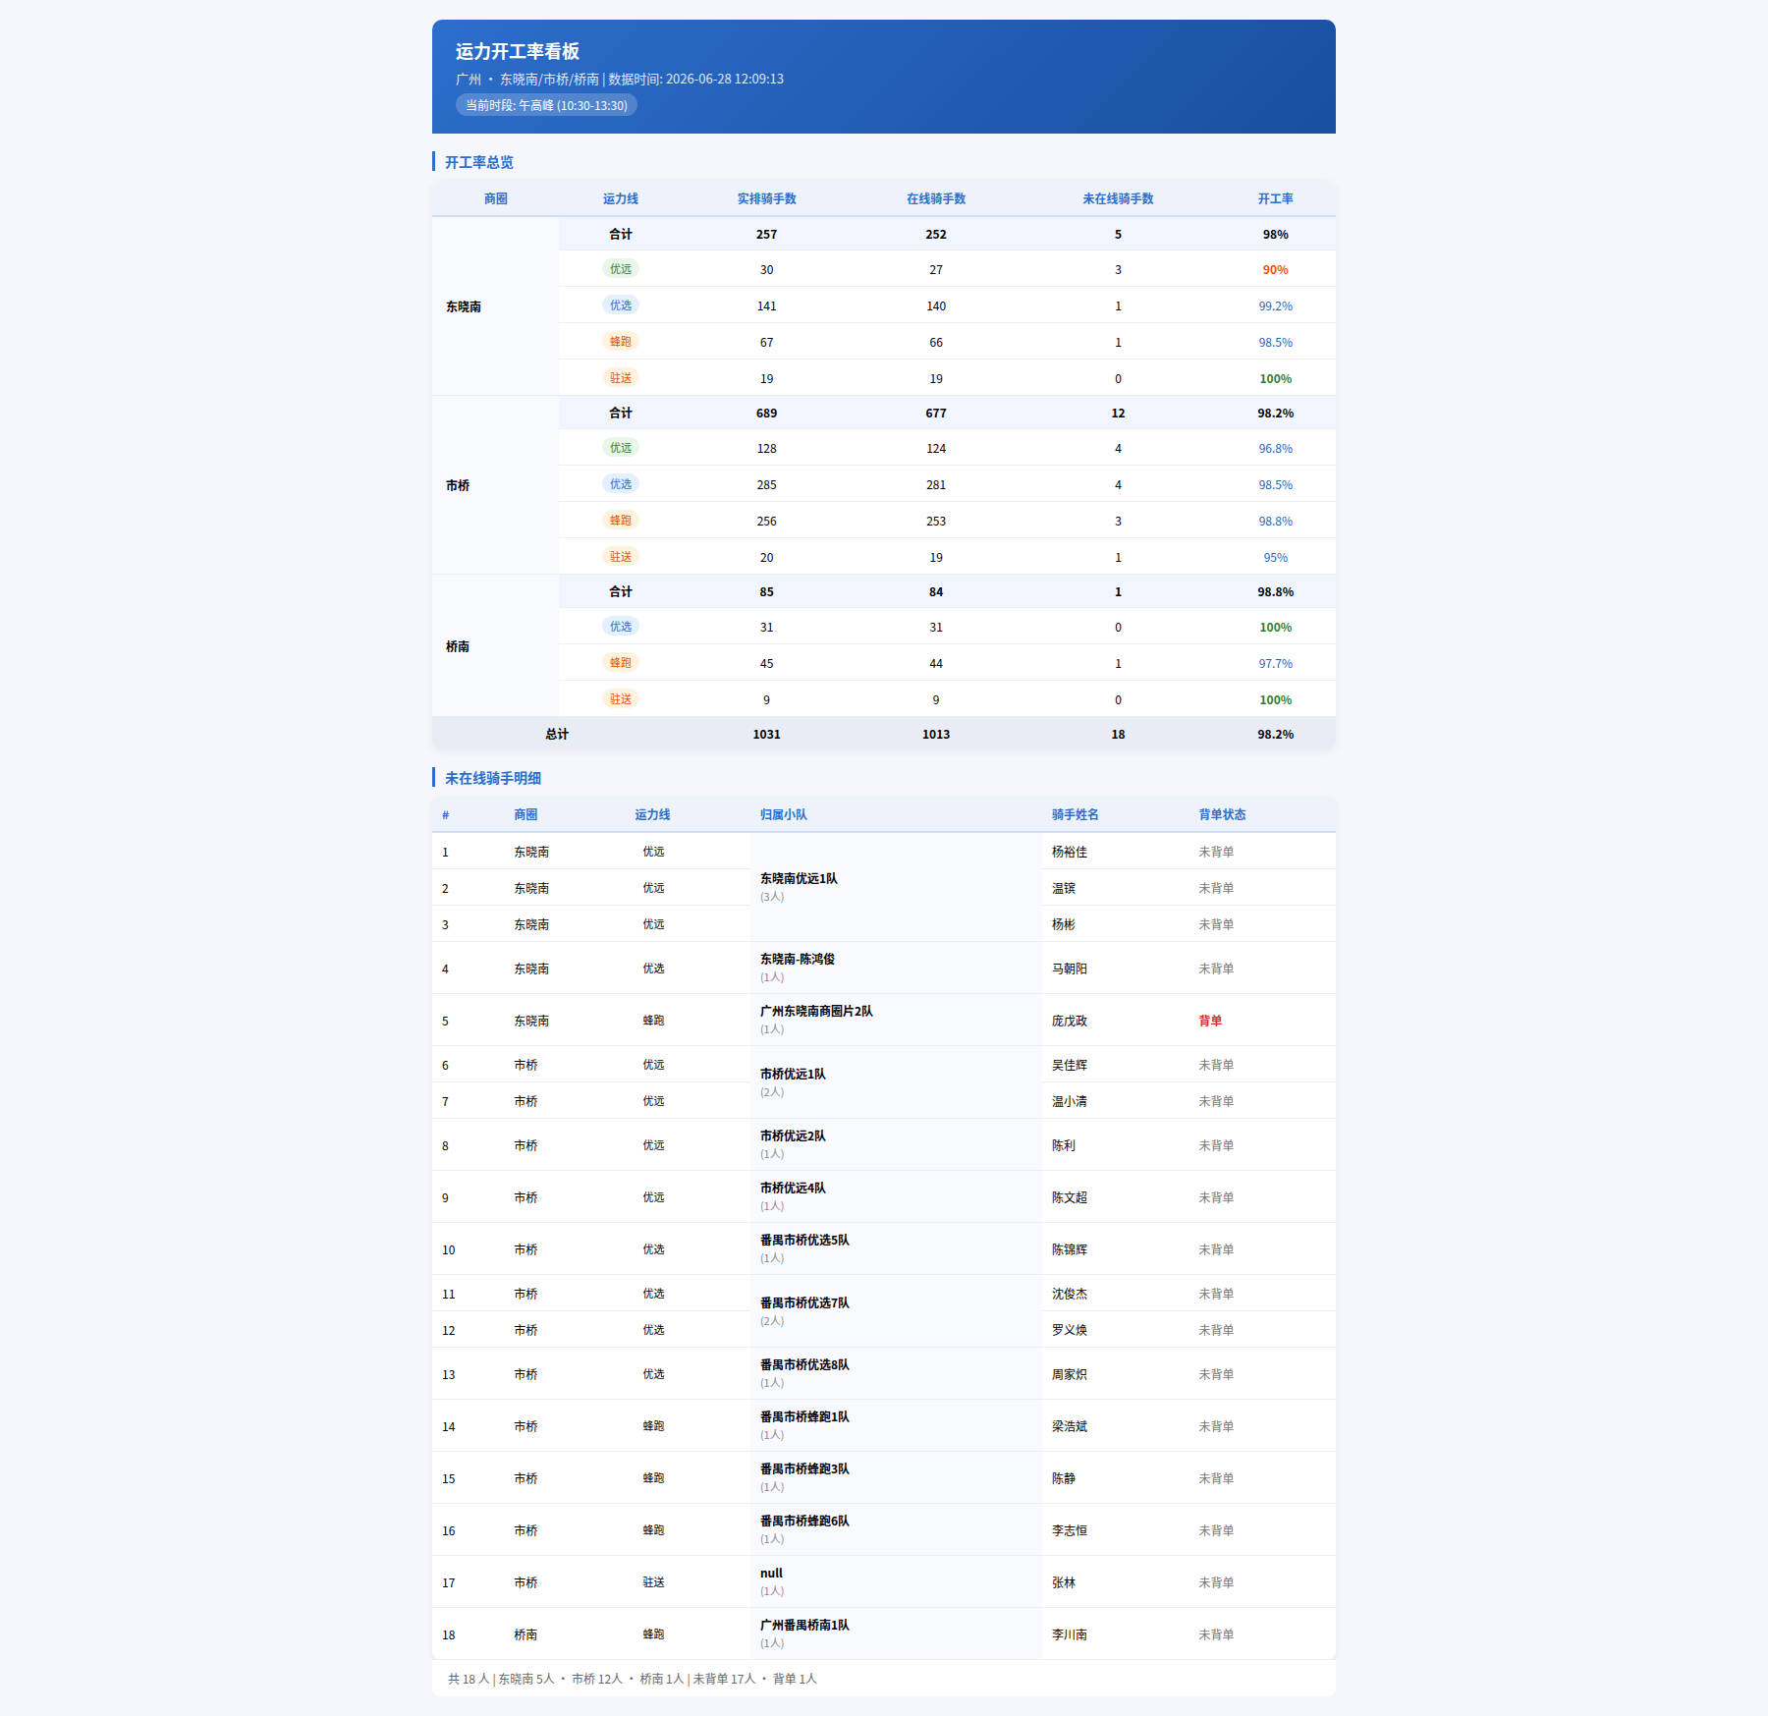
Task: Click rider name "杨彬"
Action: point(1064,924)
